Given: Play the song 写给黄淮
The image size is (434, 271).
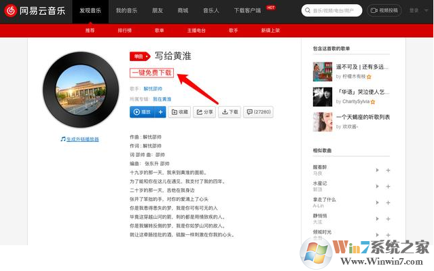Looking at the screenshot, I should coord(142,112).
